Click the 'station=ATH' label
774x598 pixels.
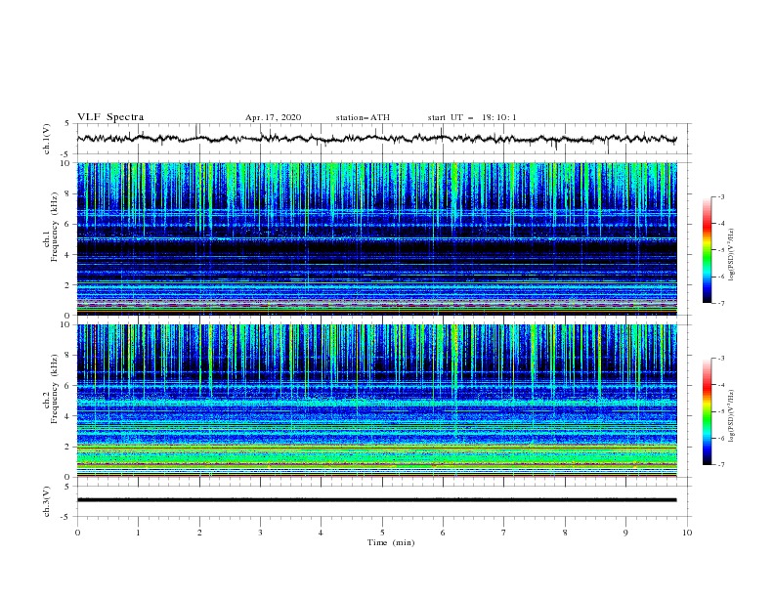pos(363,117)
